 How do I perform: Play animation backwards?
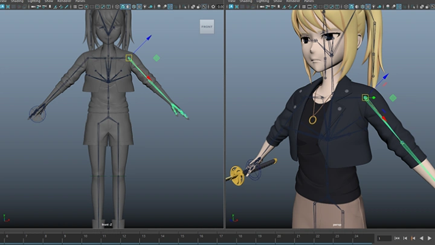click(422, 238)
